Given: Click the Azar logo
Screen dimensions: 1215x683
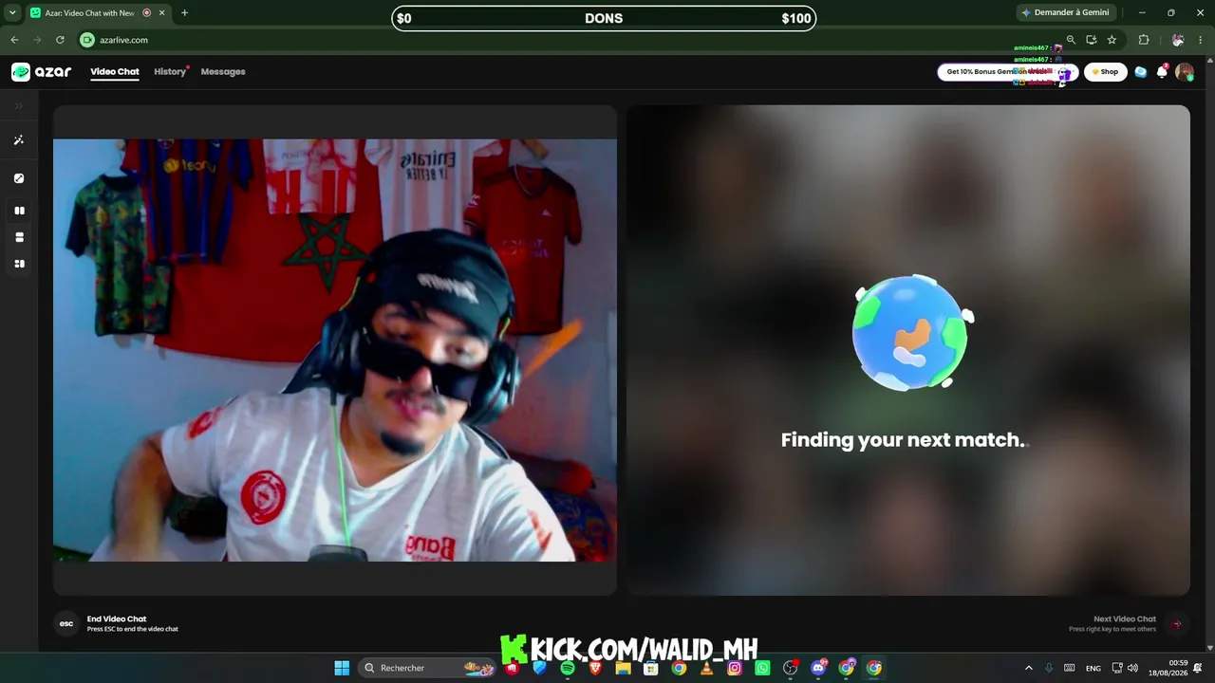Looking at the screenshot, I should pos(41,72).
